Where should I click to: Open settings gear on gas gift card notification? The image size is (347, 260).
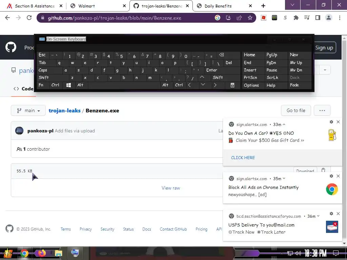(x=331, y=122)
